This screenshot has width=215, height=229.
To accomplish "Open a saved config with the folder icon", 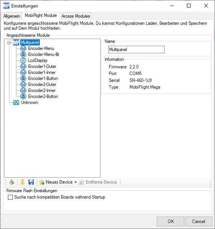I will 23,182.
